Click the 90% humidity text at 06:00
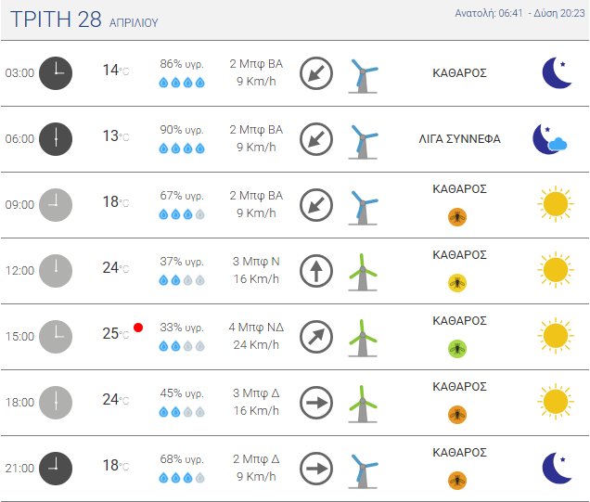Image resolution: width=590 pixels, height=502 pixels. (182, 131)
